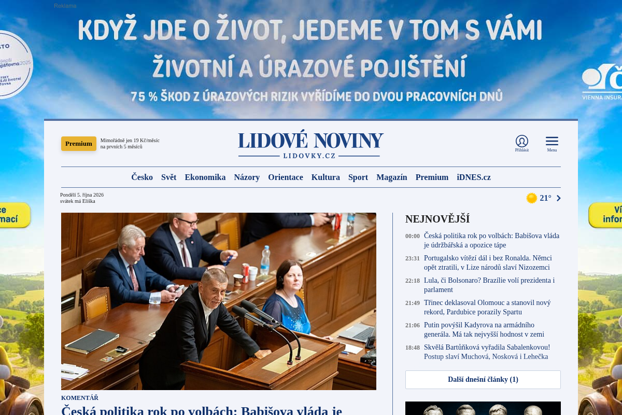
Task: Open the Orientace section
Action: coord(286,177)
